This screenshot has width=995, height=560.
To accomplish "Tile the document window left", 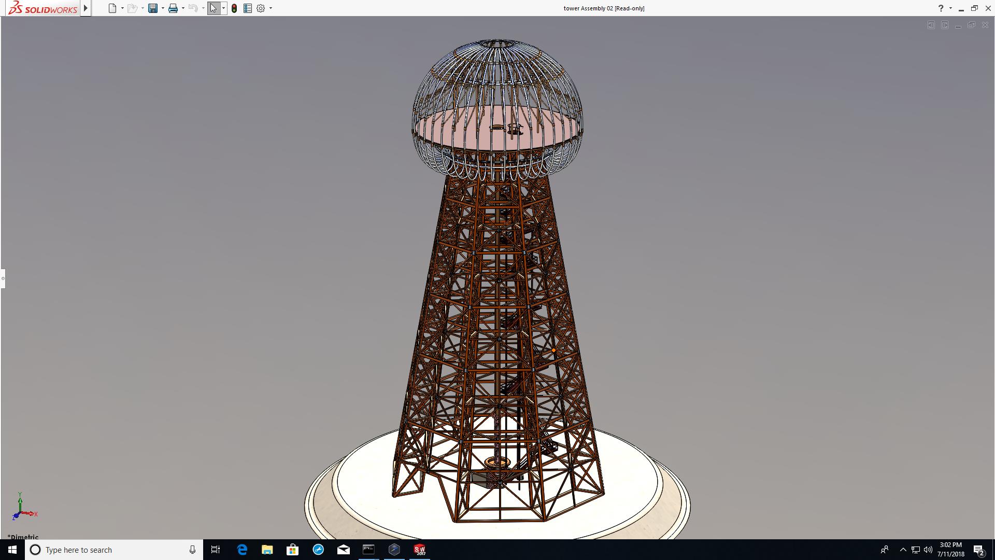I will [x=931, y=25].
